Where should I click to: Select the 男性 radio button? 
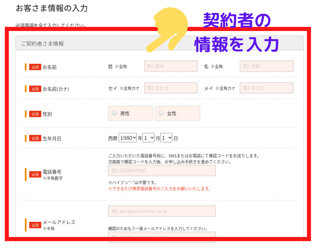click(114, 113)
